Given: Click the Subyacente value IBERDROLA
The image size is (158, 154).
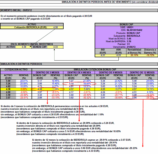Looking at the screenshot, I should (x=133, y=36).
